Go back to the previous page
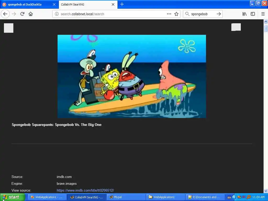Screen dimensions: 268x201 pos(5,14)
